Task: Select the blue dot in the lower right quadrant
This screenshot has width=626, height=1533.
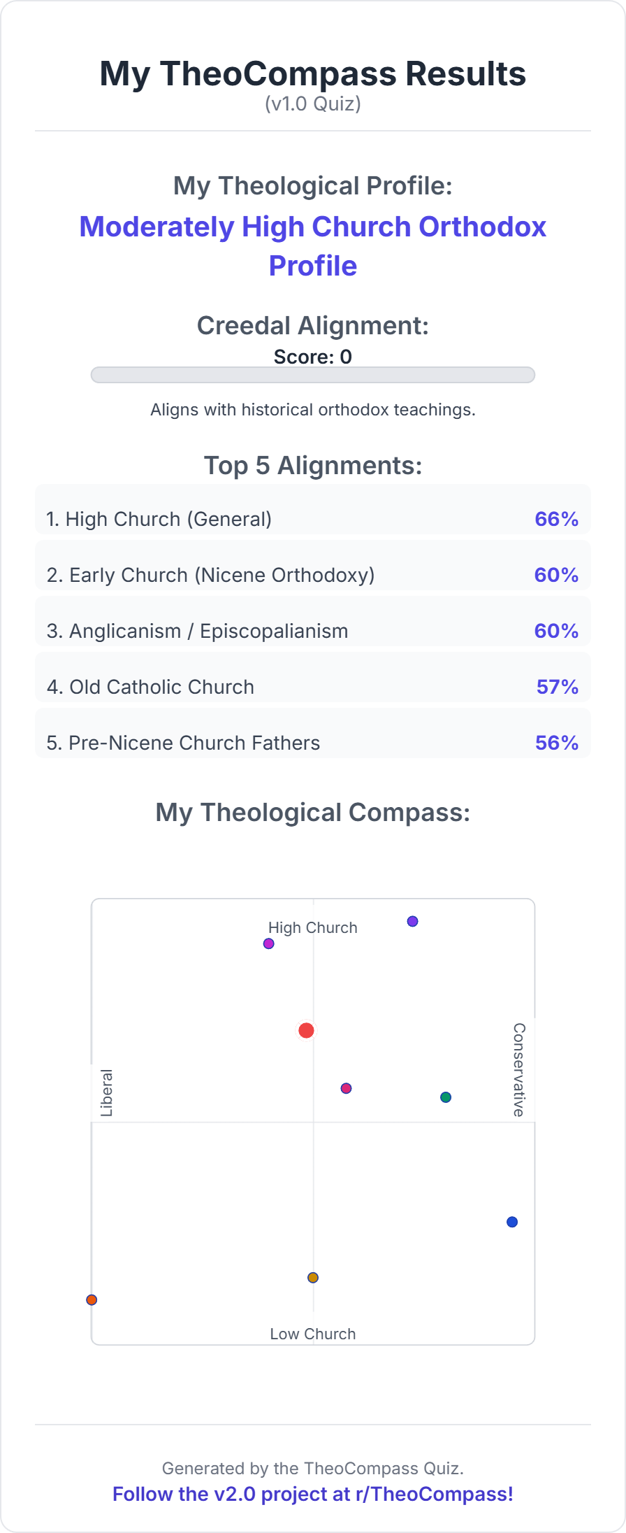Action: pos(512,1222)
